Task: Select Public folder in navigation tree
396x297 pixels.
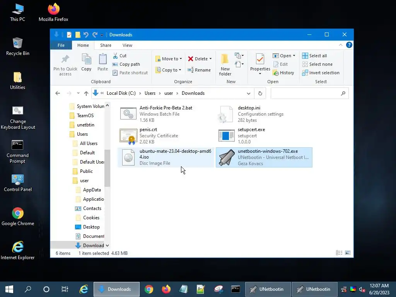Action: point(86,171)
